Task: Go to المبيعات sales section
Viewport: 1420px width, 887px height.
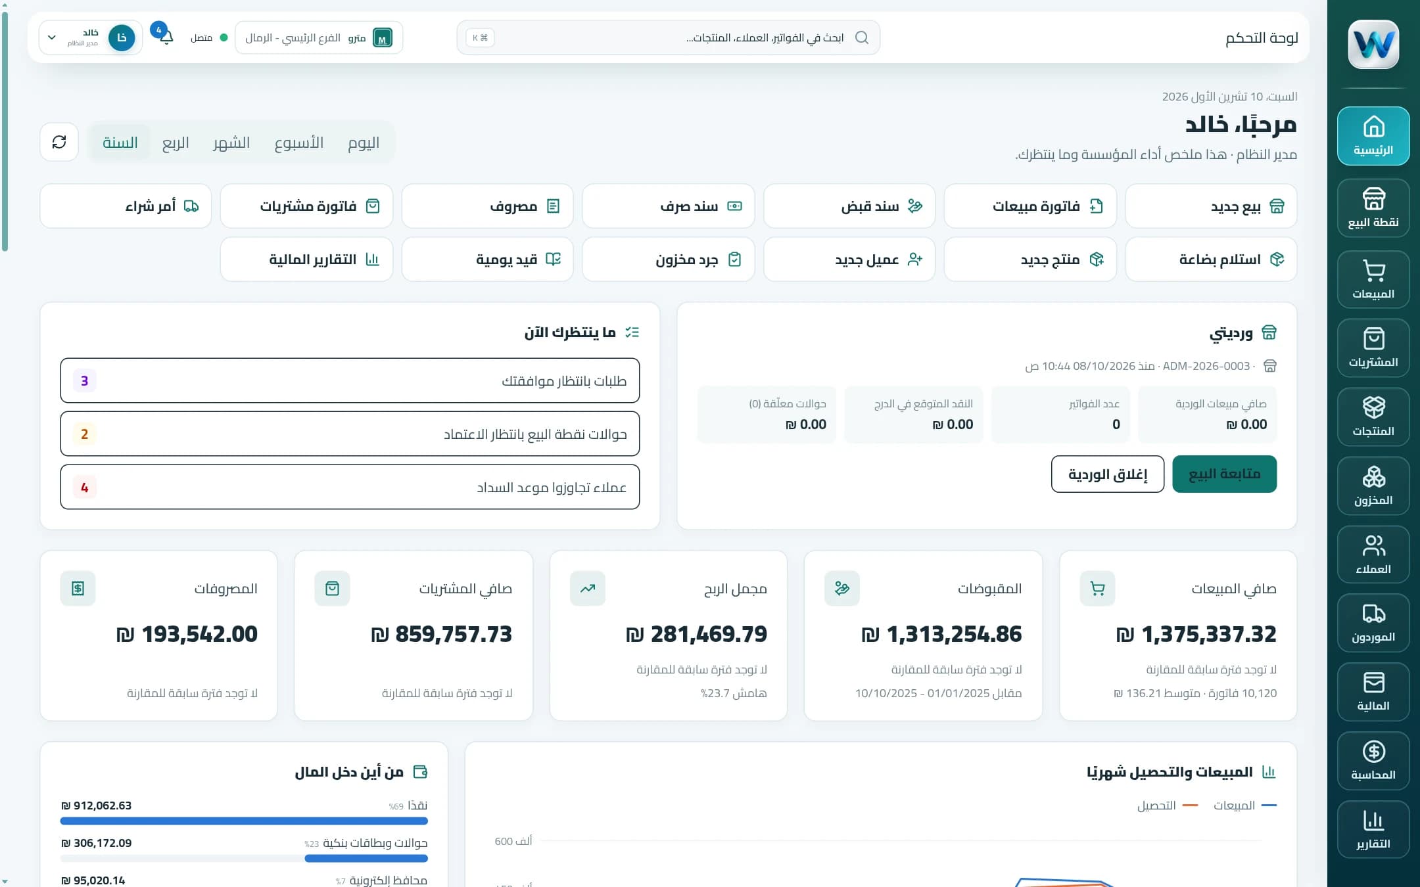Action: [1373, 279]
